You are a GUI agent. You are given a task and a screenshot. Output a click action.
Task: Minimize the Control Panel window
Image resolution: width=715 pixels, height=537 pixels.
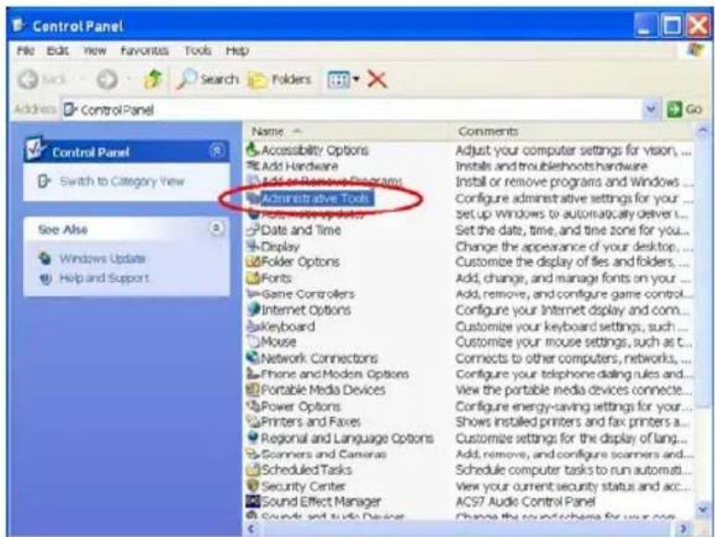pyautogui.click(x=646, y=25)
